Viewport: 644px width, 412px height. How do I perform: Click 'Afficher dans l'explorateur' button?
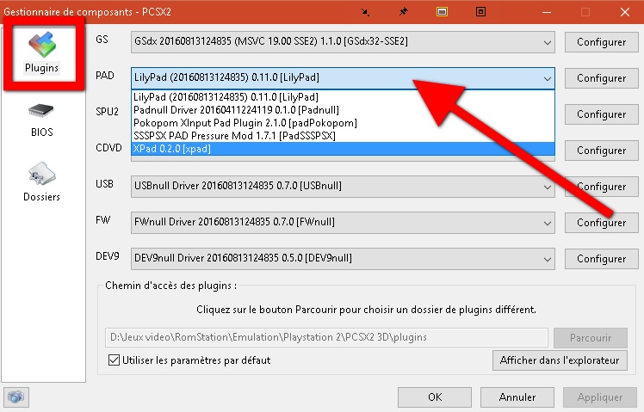559,360
